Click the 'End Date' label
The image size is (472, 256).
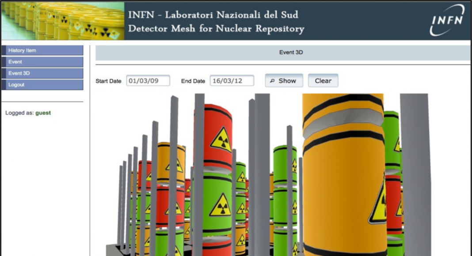(x=193, y=81)
